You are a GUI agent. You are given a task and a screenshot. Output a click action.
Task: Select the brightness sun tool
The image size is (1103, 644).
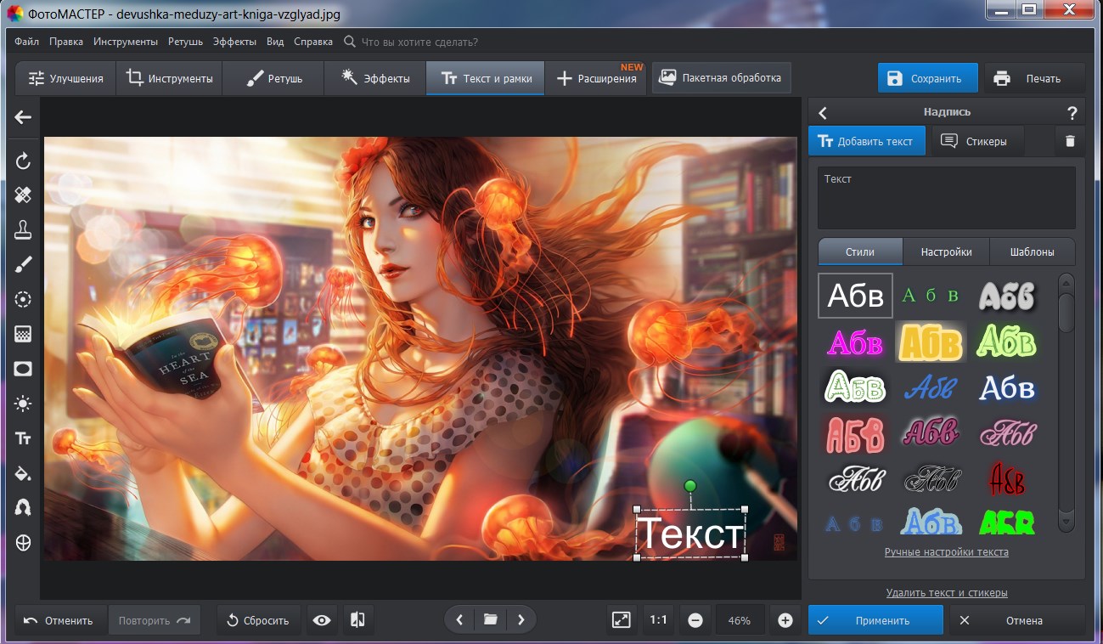point(23,403)
